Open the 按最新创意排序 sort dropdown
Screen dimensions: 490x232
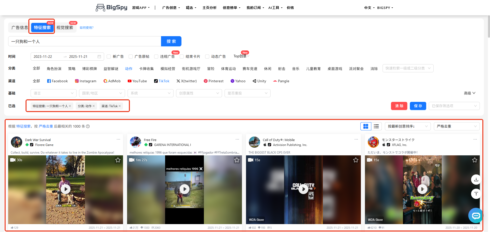pyautogui.click(x=408, y=126)
